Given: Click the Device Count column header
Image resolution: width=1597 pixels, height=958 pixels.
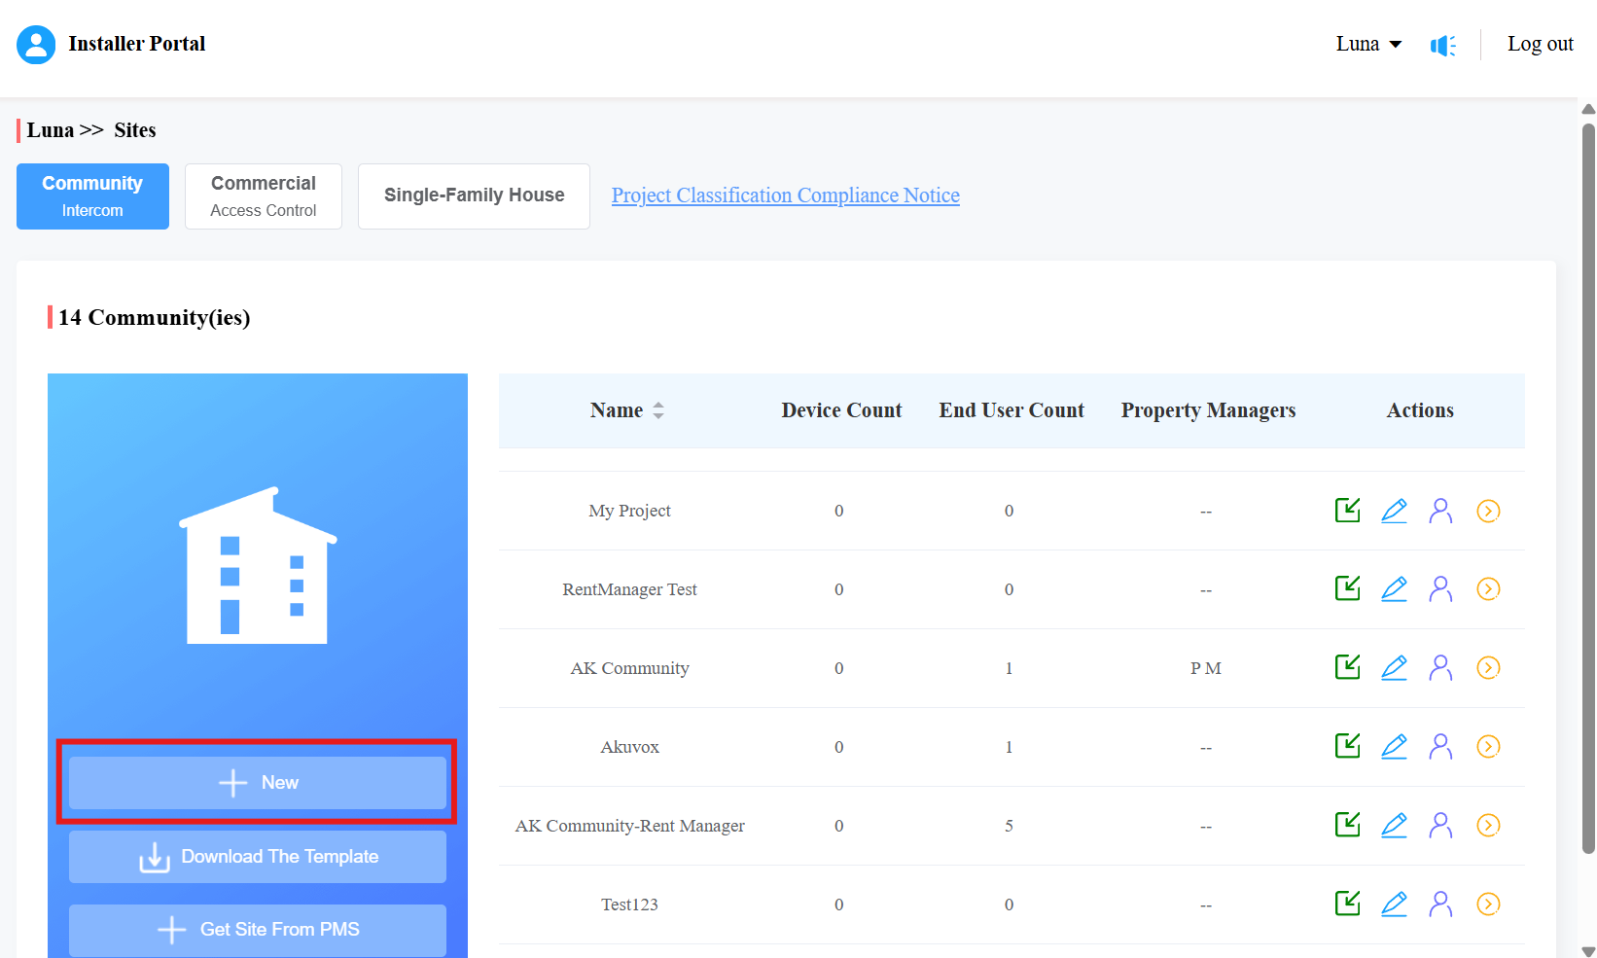Looking at the screenshot, I should coord(841,410).
